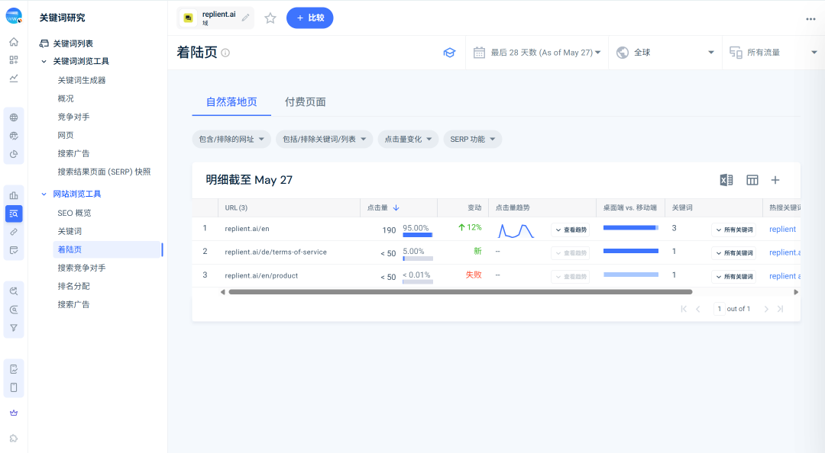The image size is (825, 453).
Task: Go to the next page arrow
Action: 766,309
